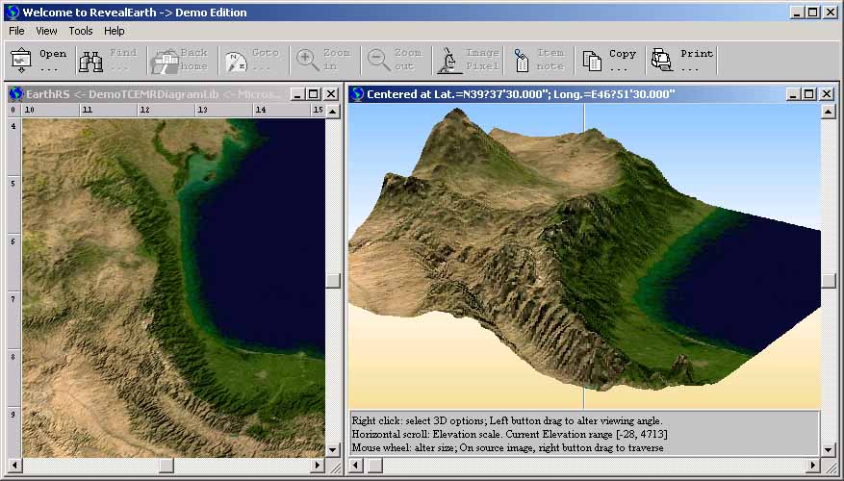Click 3D view horizontal scroll left arrow
This screenshot has height=481, width=844.
(356, 466)
